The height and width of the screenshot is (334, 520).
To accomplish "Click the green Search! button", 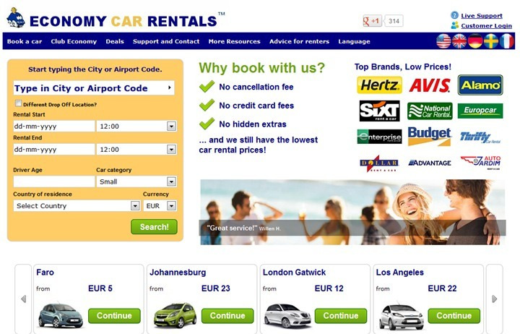I will 155,227.
